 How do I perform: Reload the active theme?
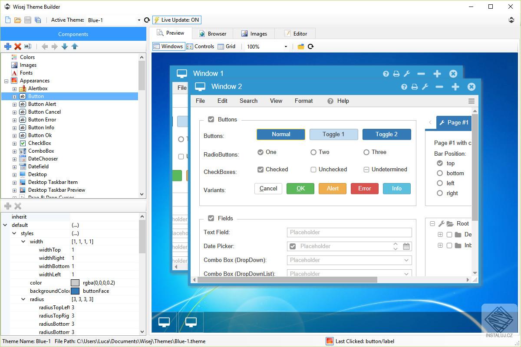(147, 20)
